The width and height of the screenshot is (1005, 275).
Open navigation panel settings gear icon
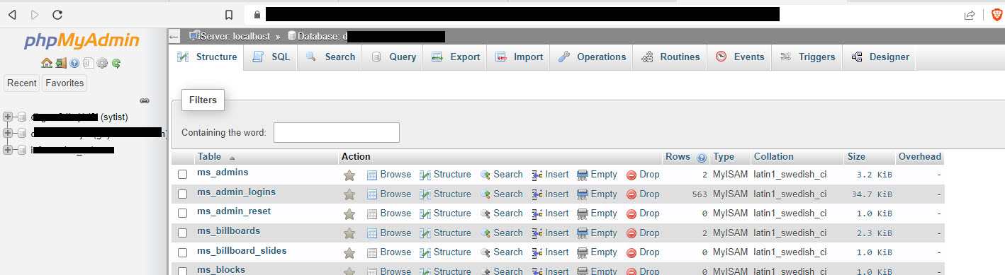coord(102,63)
